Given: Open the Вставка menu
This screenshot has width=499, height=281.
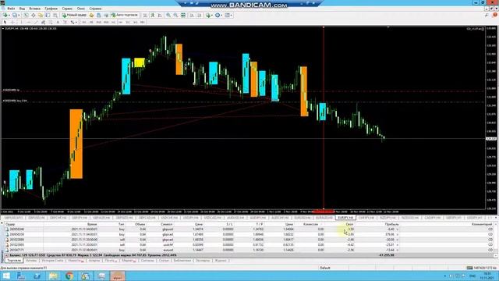Looking at the screenshot, I should (34, 9).
